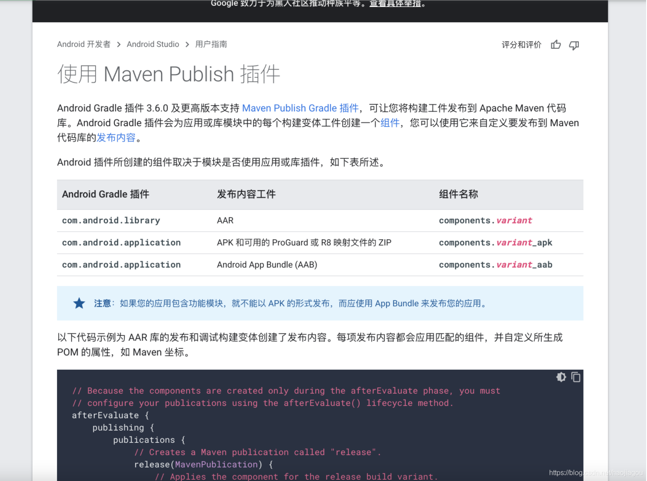Select the APK 和可用的 ProGuard 或 R8 cell
Screen dimensions: 647x481
(x=304, y=243)
